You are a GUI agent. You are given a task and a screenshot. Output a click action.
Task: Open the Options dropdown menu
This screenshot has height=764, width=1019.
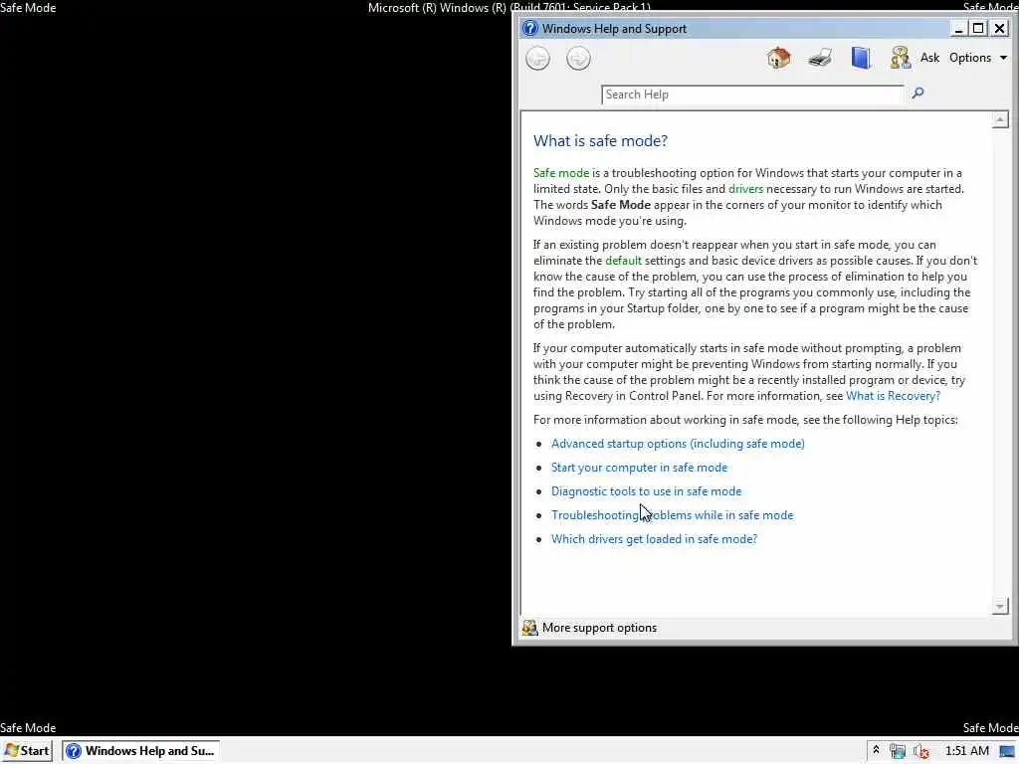click(977, 58)
